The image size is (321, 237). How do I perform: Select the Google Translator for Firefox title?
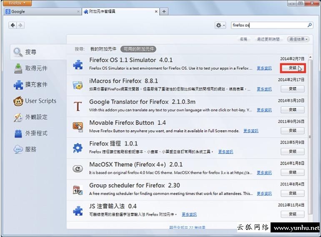tap(142, 102)
